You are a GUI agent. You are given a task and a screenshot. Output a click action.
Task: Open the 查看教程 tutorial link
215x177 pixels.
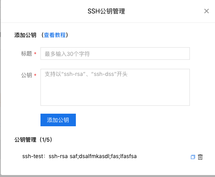pos(55,35)
